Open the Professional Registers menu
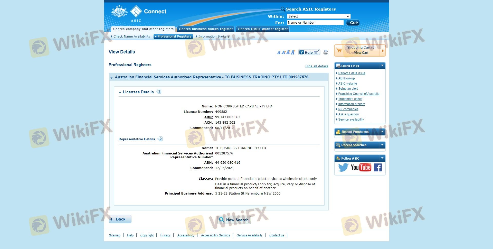The height and width of the screenshot is (249, 493). (x=173, y=36)
